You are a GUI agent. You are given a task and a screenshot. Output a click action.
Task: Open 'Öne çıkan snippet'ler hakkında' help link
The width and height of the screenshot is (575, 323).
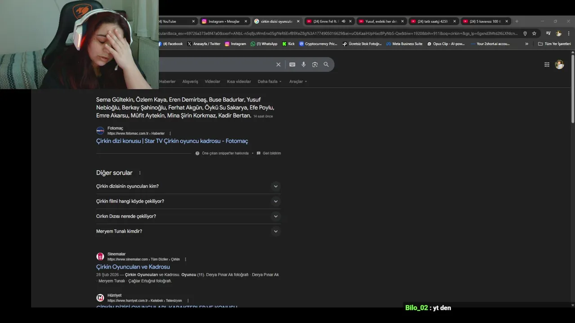click(222, 153)
